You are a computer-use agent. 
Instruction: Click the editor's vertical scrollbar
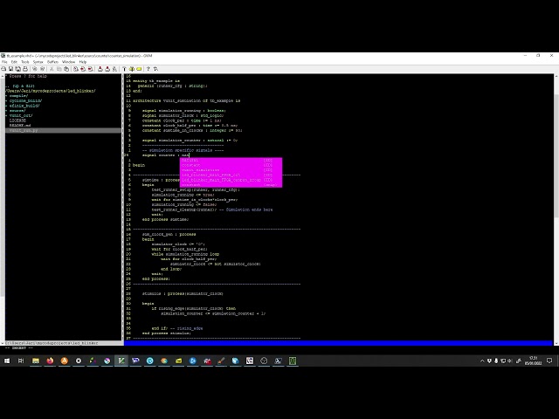tap(556, 155)
